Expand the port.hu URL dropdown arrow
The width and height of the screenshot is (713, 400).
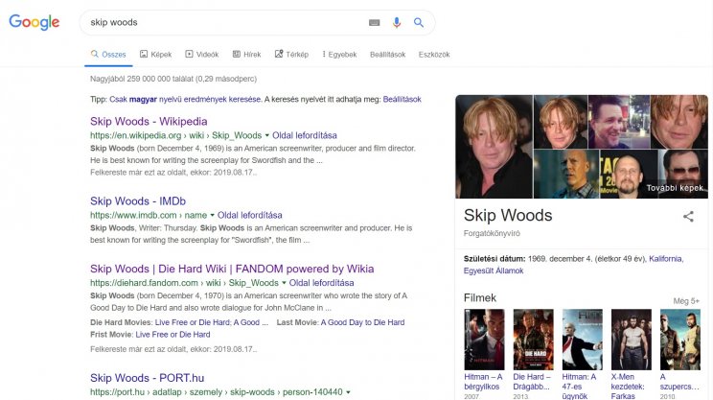(348, 391)
